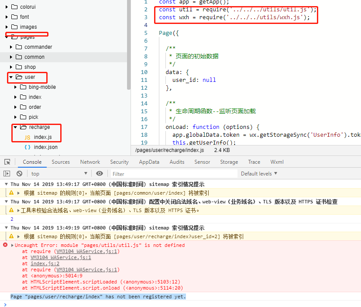Expand the common folder arrow

click(x=11, y=57)
